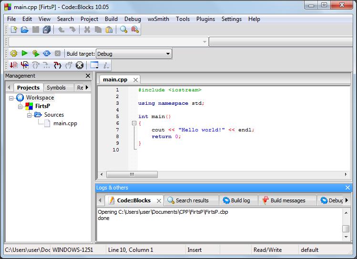
Task: Open the code completion scope dropdown arrow
Action: pyautogui.click(x=204, y=42)
